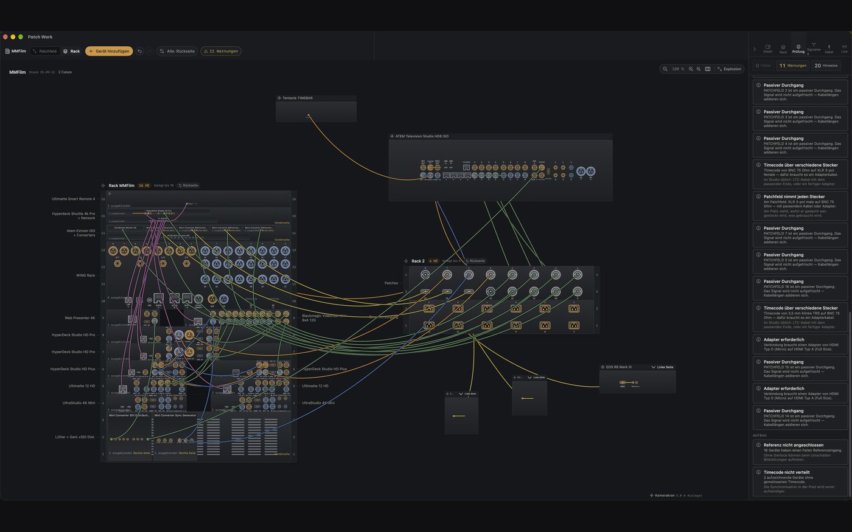
Task: Switch to the Detail tab
Action: [767, 49]
